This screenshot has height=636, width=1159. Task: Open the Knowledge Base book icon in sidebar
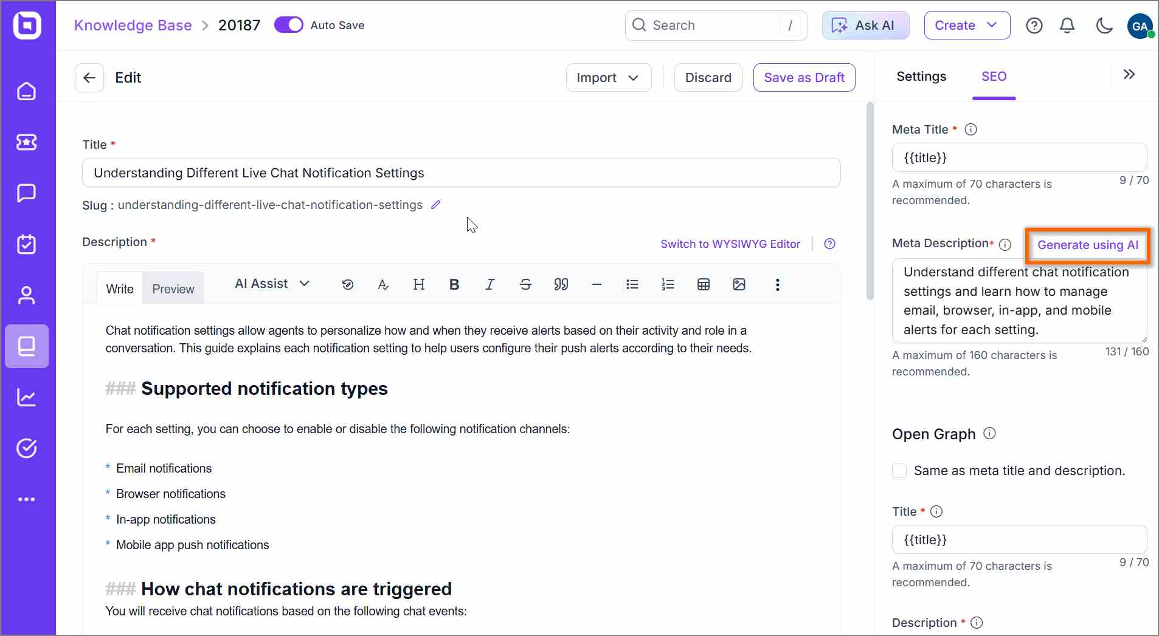[x=27, y=346]
